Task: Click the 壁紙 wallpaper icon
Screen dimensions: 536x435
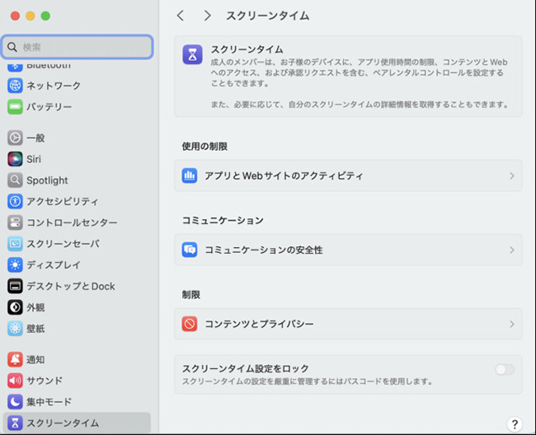Action: click(x=15, y=329)
